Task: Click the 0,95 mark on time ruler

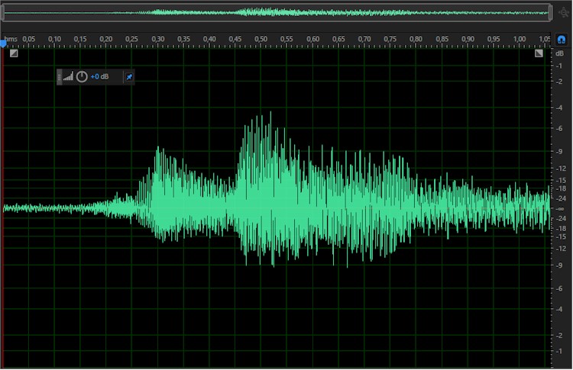Action: tap(494, 39)
